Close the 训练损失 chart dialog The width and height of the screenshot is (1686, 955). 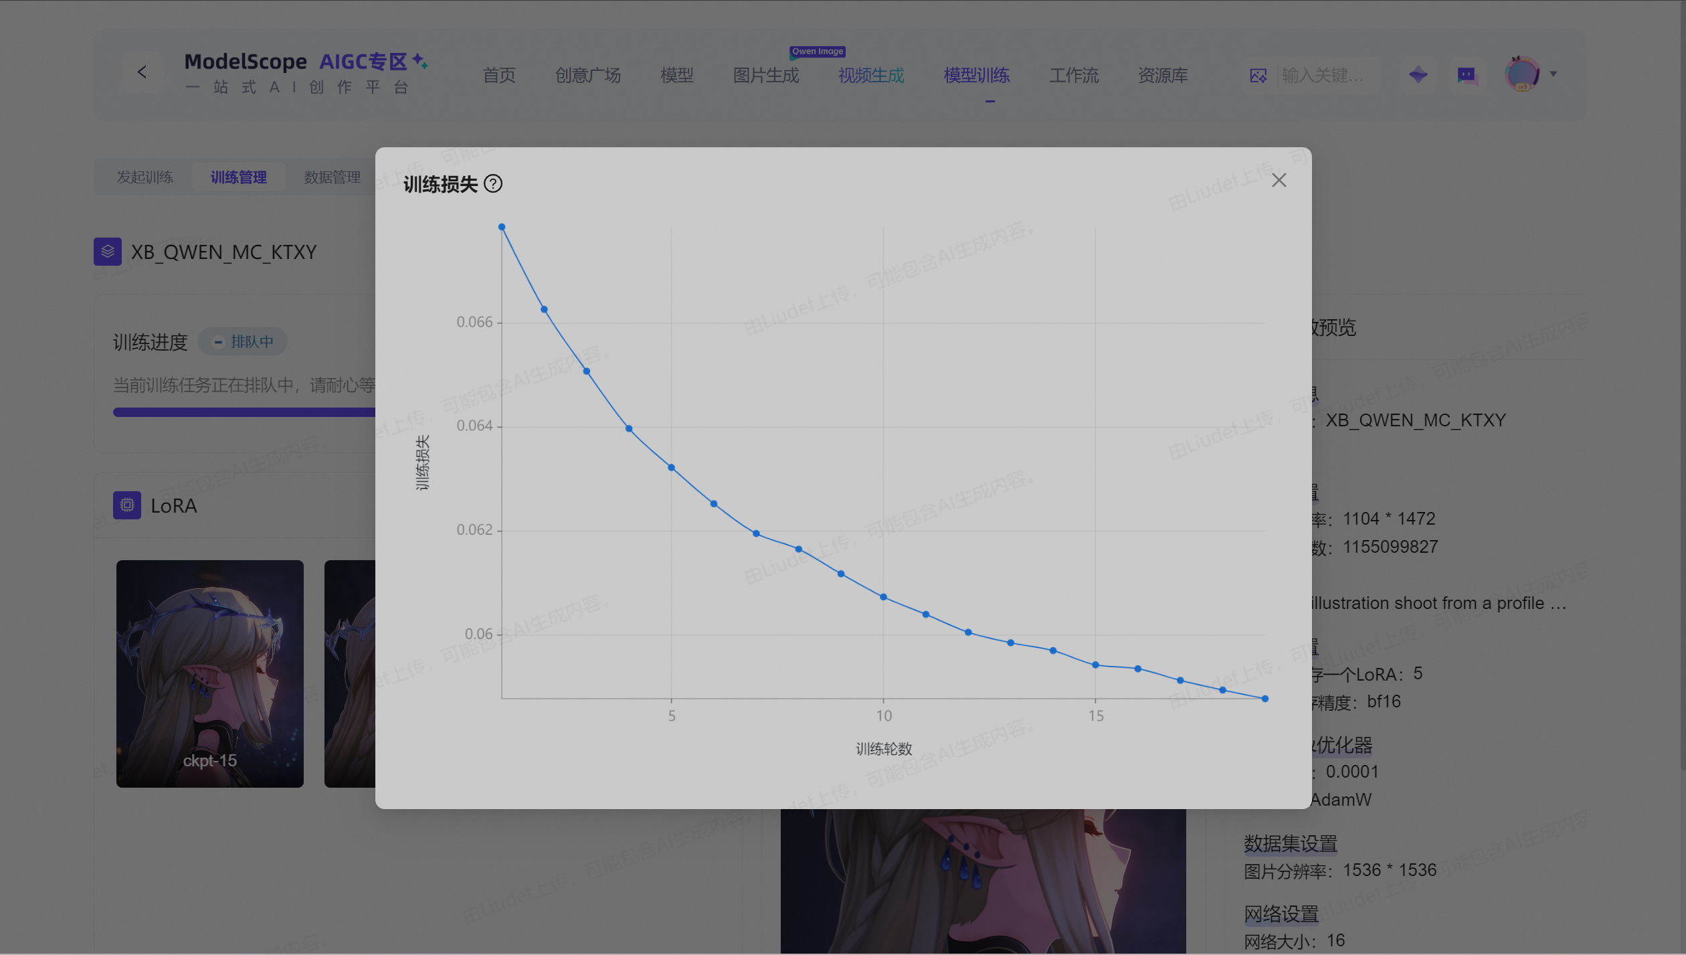(x=1279, y=180)
